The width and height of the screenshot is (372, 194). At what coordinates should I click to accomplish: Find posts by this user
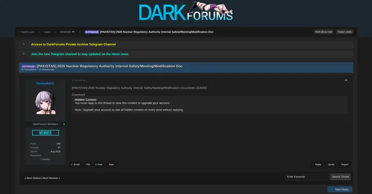(x=99, y=165)
